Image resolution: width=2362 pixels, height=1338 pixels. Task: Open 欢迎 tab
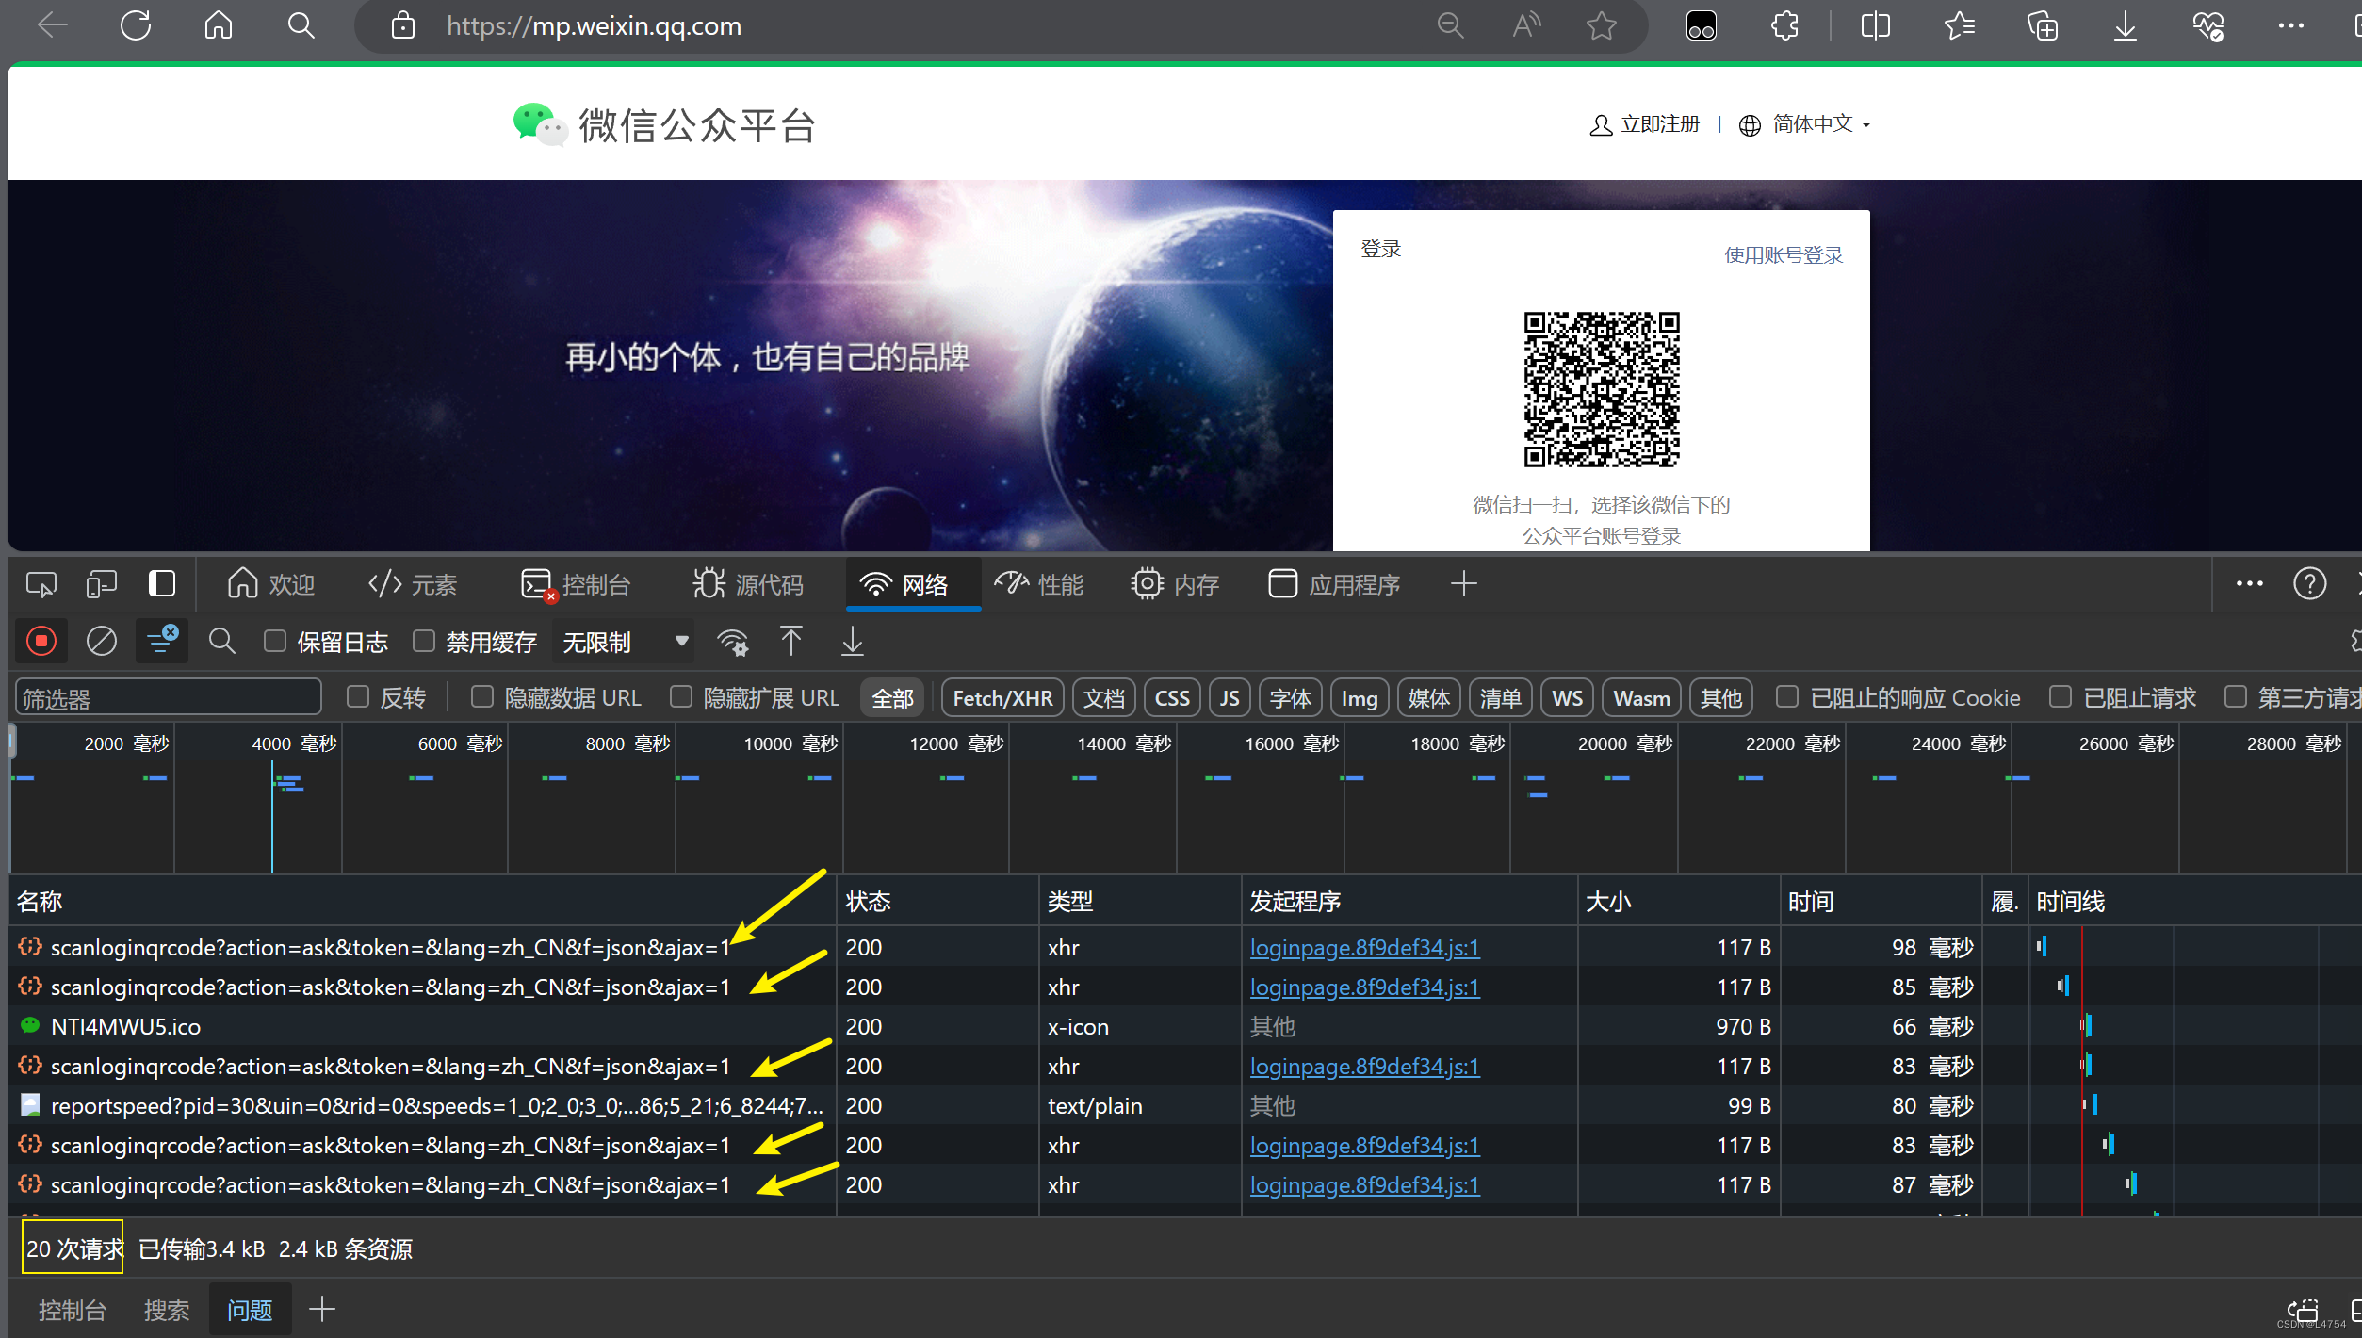point(271,585)
